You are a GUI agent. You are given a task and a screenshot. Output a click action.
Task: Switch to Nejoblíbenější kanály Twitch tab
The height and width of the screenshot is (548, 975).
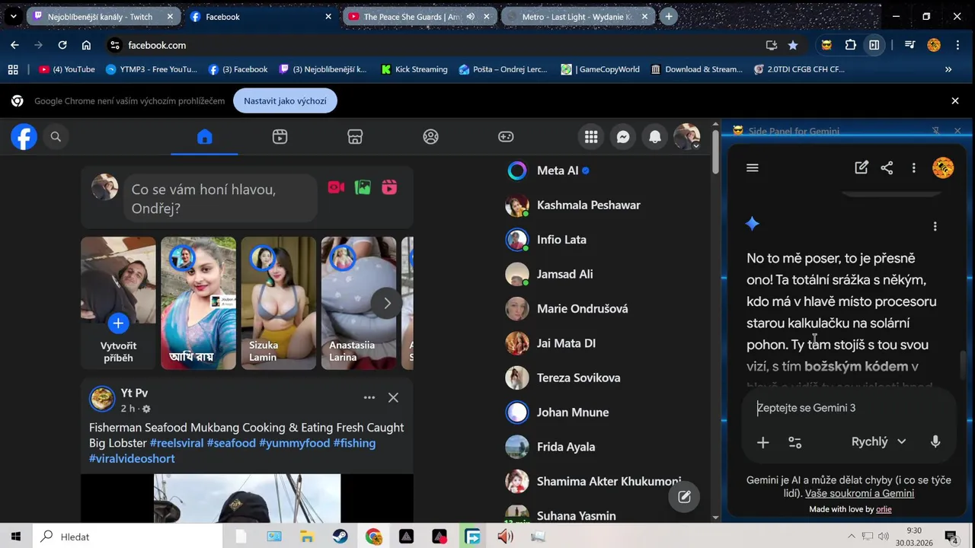[100, 17]
